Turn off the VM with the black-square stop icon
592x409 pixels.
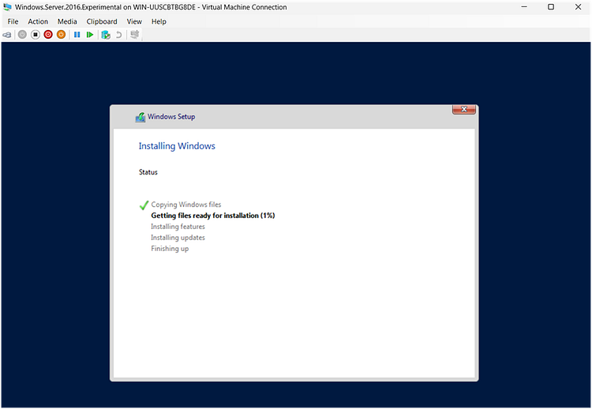35,35
